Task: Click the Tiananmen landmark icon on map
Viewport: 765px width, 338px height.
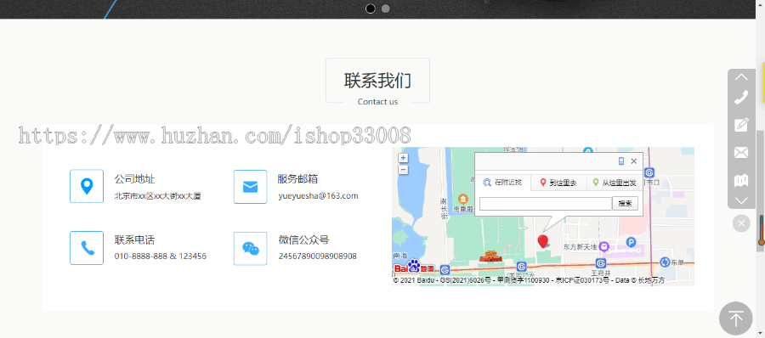Action: tap(490, 256)
